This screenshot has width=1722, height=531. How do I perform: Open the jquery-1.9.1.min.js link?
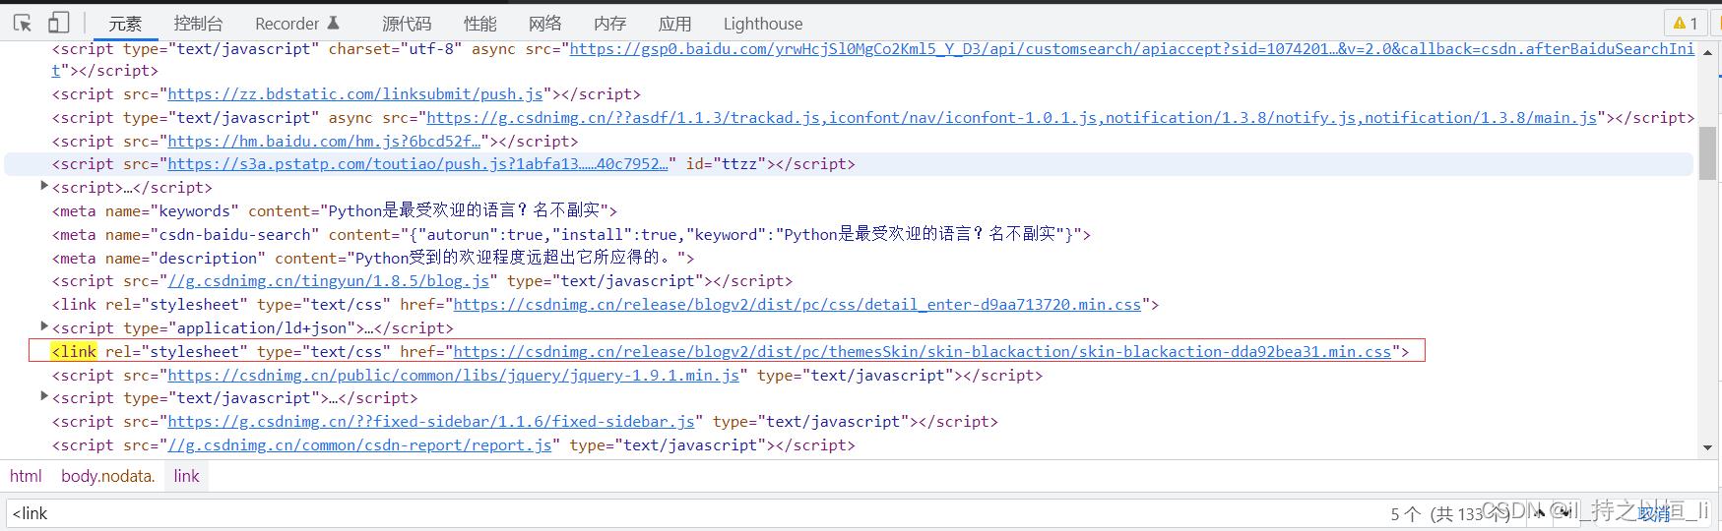[453, 376]
